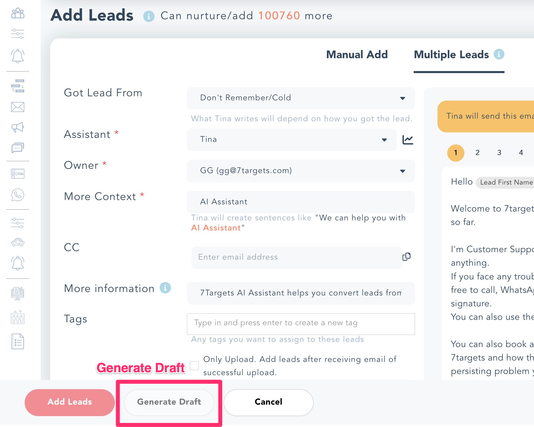Click the Tags input field
The image size is (534, 427).
tap(301, 324)
